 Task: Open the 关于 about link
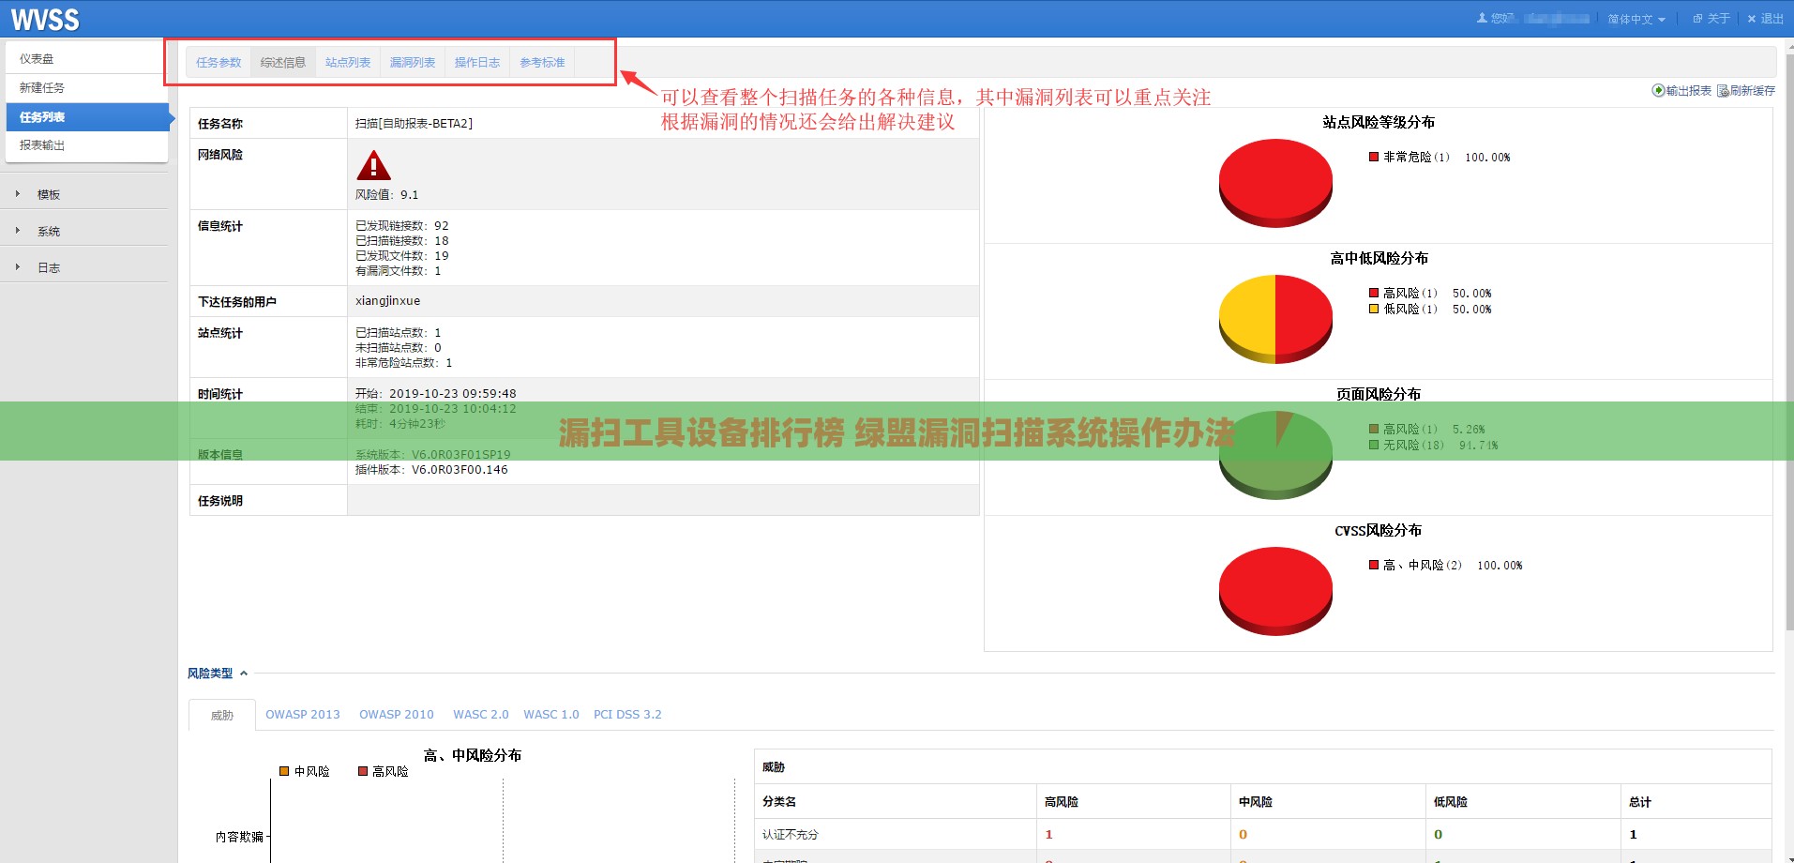pos(1711,19)
